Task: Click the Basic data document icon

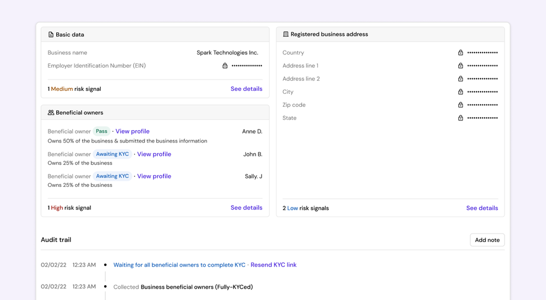Action: click(x=51, y=35)
